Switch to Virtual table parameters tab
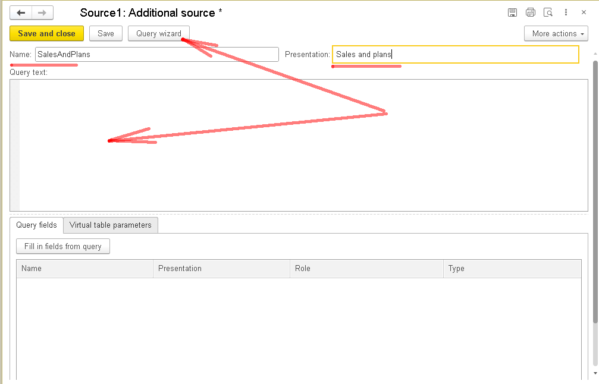599x384 pixels. (x=111, y=225)
